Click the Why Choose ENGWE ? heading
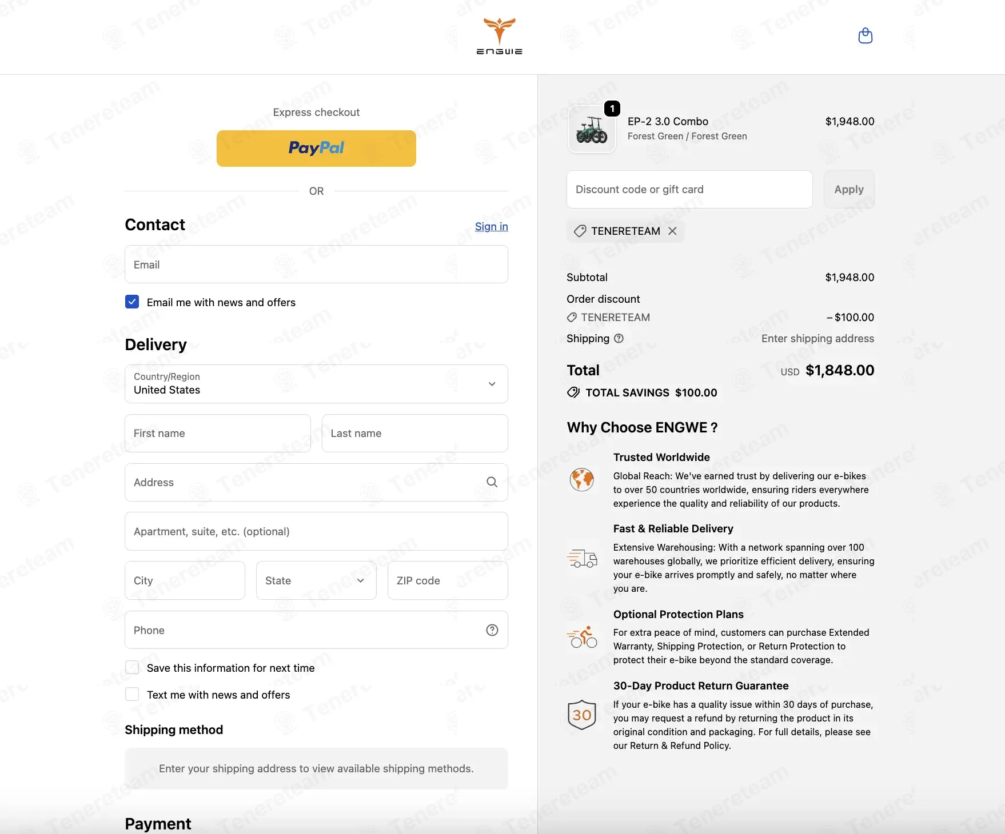This screenshot has height=834, width=1005. [642, 427]
